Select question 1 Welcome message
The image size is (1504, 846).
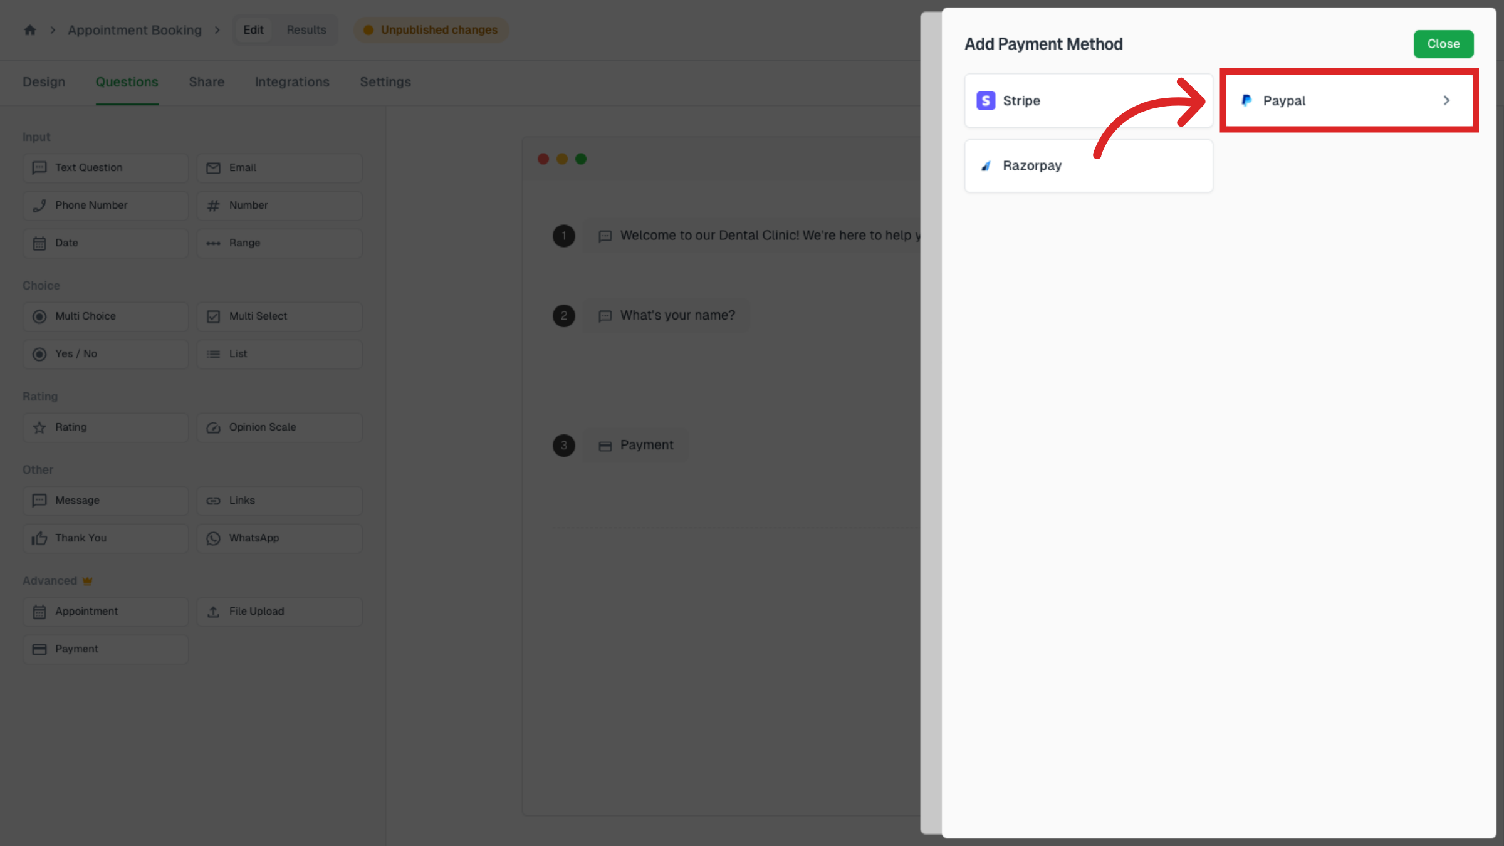click(752, 236)
